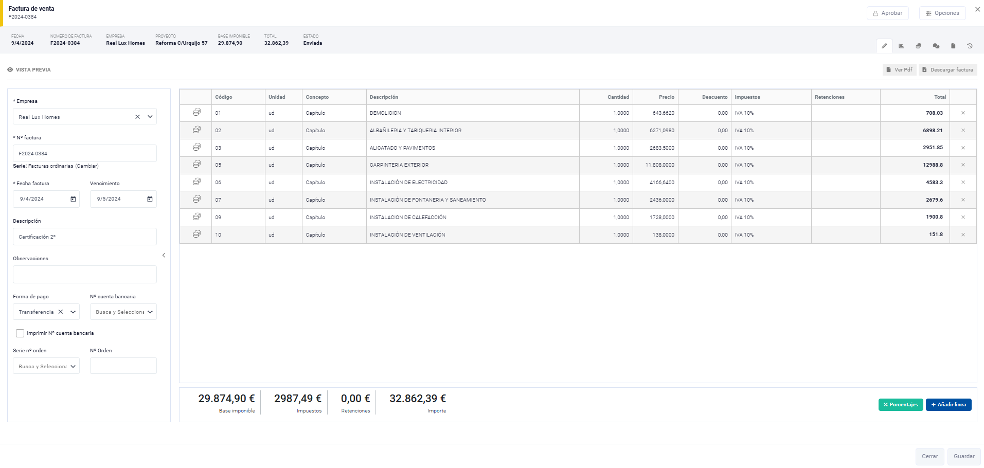This screenshot has width=984, height=468.
Task: Open the Nº cuenta bancaria dropdown
Action: pyautogui.click(x=150, y=312)
